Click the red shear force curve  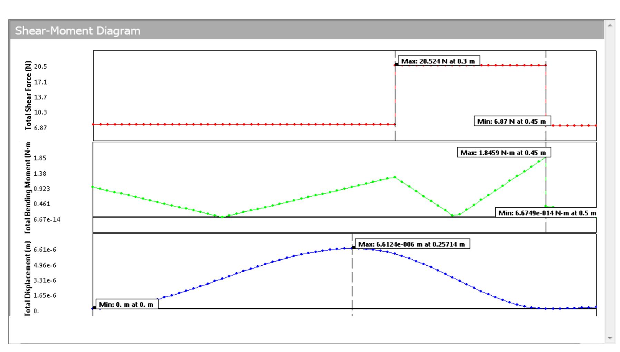click(x=242, y=124)
